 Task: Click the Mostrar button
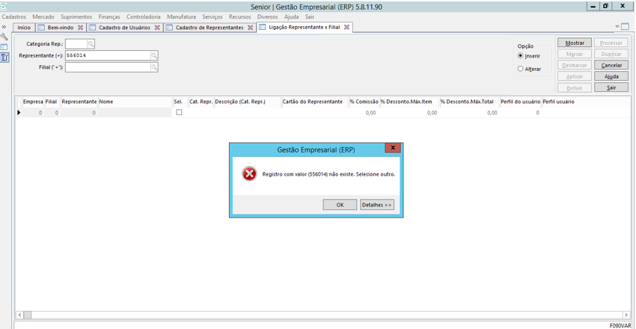point(575,43)
